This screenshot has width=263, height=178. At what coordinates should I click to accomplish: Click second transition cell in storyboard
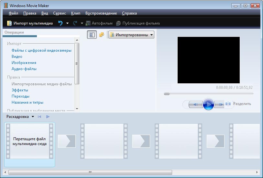click(x=141, y=141)
